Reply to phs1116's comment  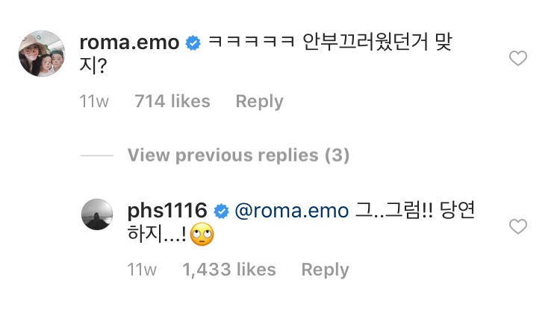pos(324,270)
